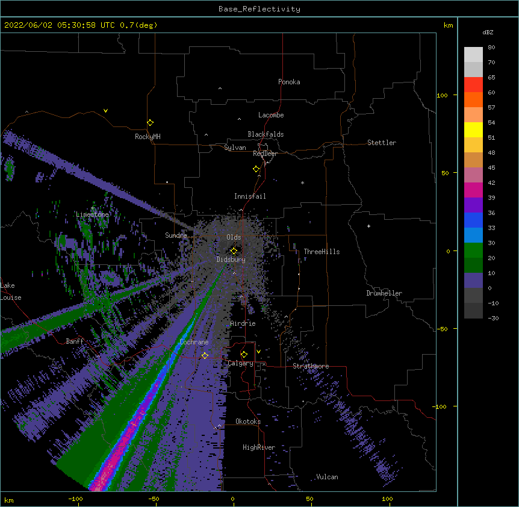Image resolution: width=519 pixels, height=507 pixels.
Task: Click the yellow diamond marker below Cochrane
Action: pyautogui.click(x=205, y=356)
